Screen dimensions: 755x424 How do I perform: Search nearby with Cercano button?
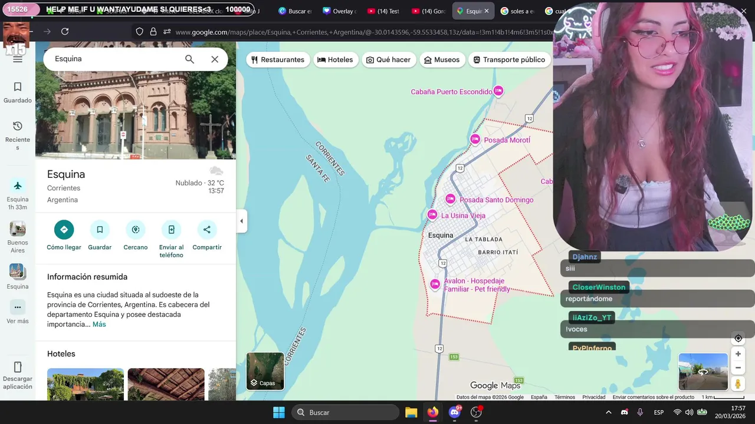(x=136, y=236)
